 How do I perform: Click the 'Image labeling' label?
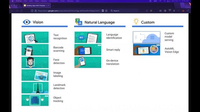[58, 74]
